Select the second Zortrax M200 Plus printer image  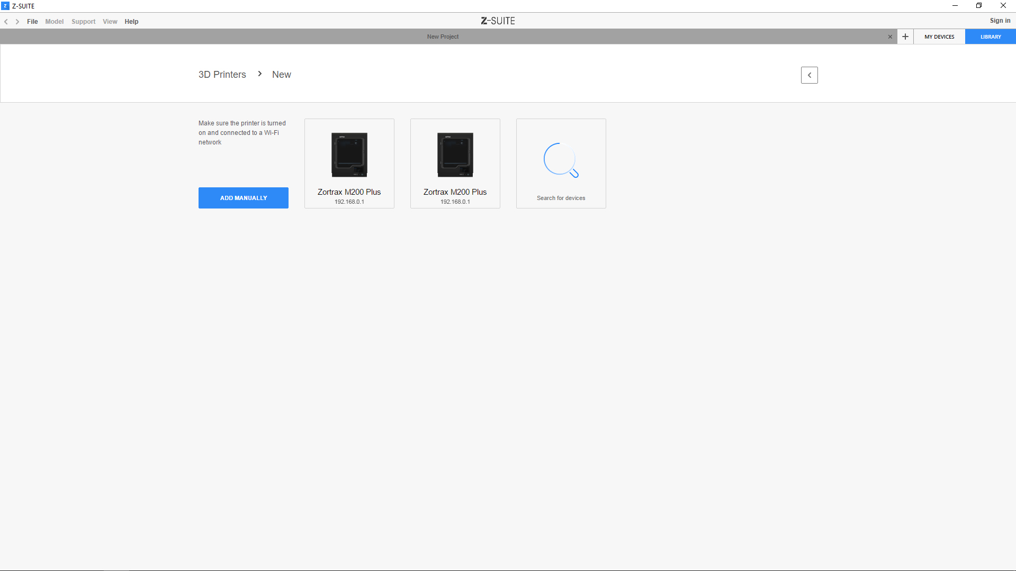[455, 155]
